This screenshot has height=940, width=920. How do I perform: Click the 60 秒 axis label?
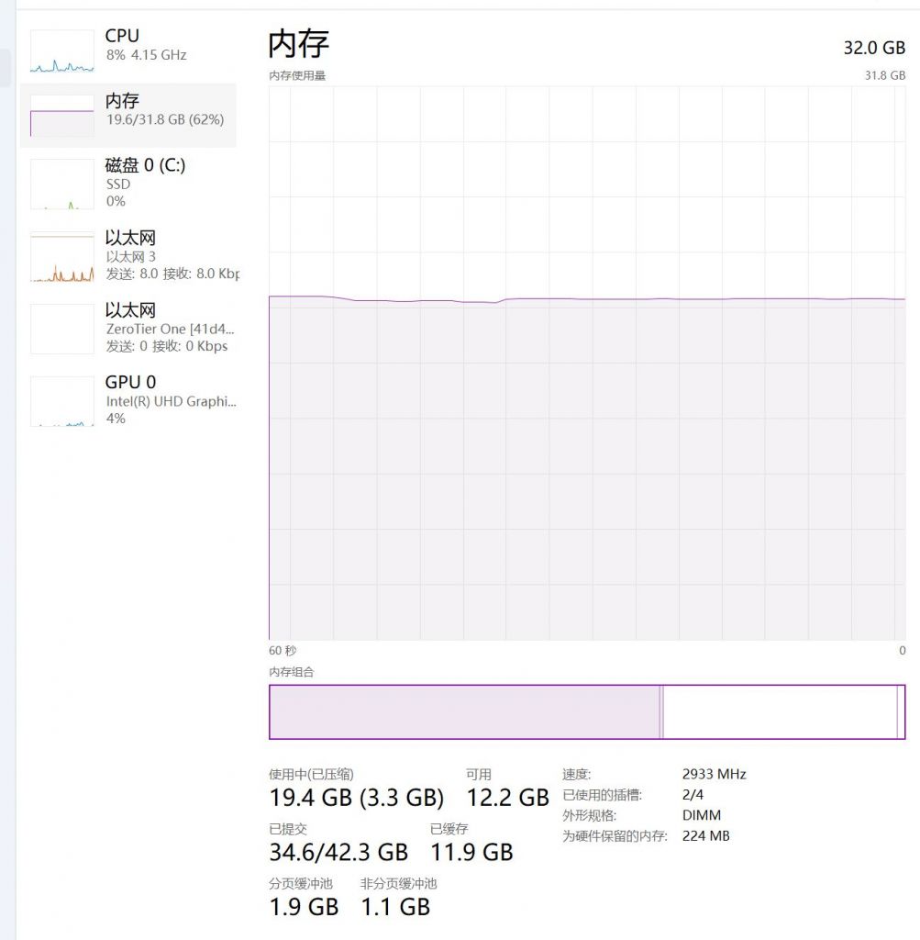point(282,650)
